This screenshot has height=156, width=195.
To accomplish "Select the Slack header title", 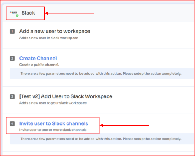I will [28, 13].
